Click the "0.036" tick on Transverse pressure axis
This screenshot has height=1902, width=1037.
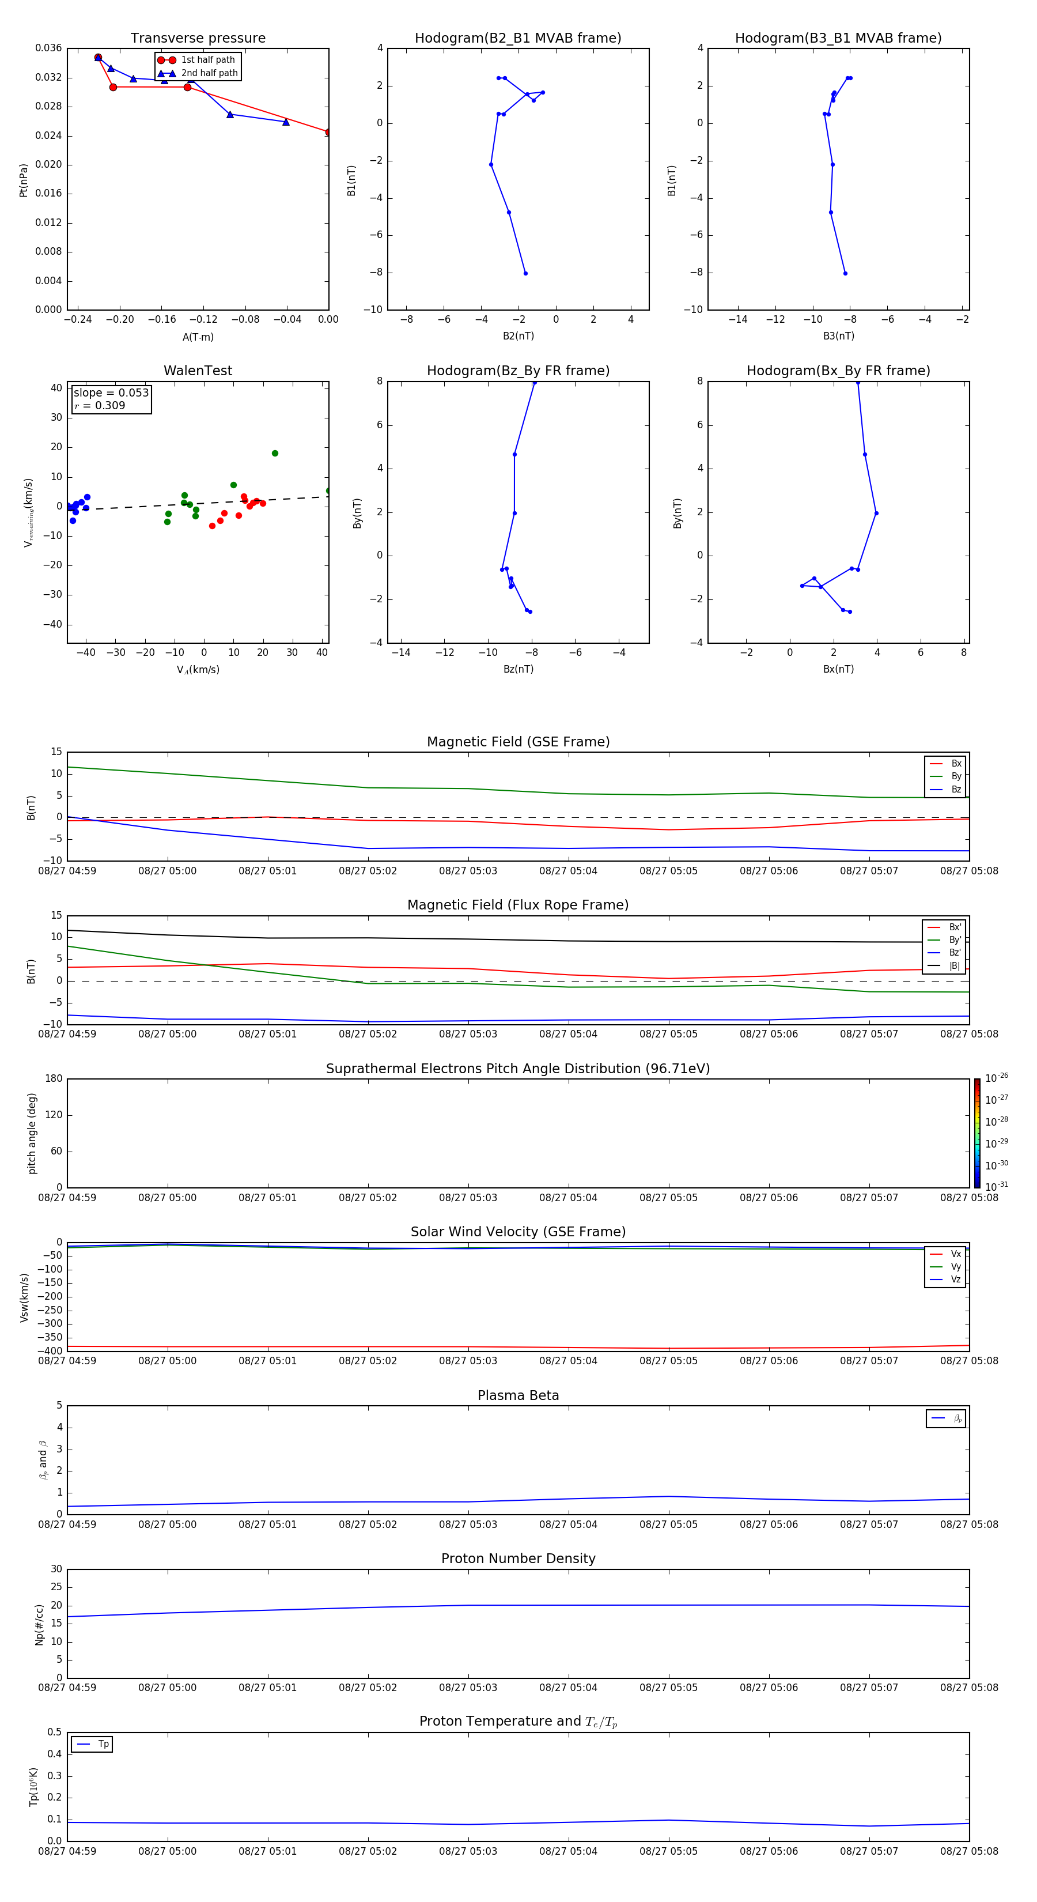pos(48,48)
